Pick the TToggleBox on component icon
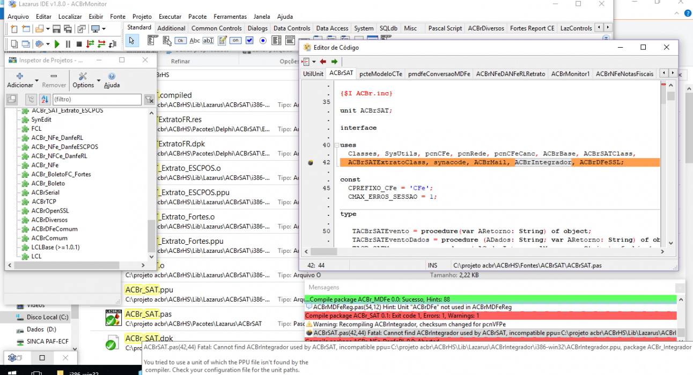Image resolution: width=693 pixels, height=375 pixels. pos(235,41)
